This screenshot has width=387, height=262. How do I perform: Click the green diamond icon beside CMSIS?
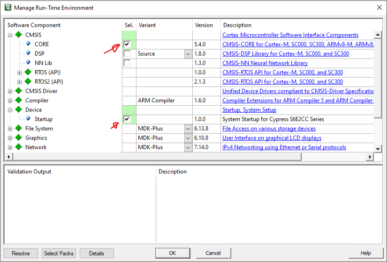click(19, 35)
